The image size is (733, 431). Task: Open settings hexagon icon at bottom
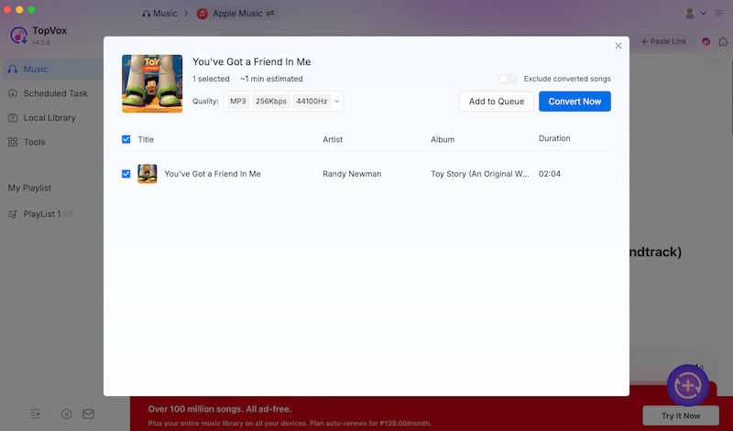tap(66, 414)
